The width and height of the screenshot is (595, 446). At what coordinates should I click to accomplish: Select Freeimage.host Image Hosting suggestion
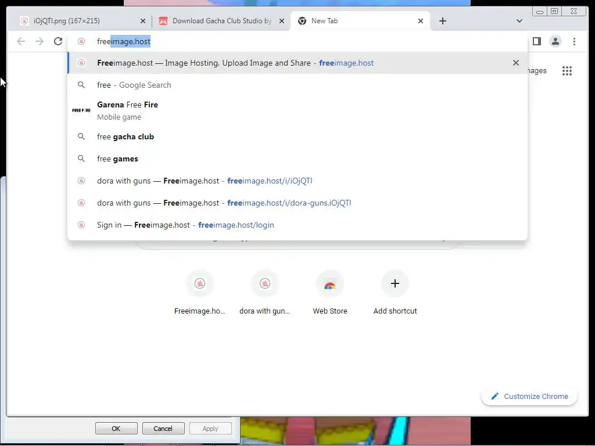pos(297,63)
